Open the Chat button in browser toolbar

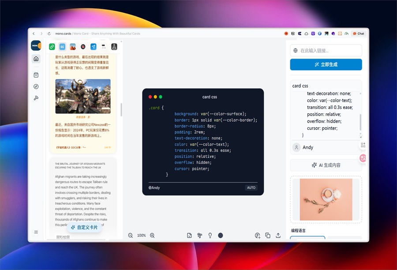click(x=359, y=34)
